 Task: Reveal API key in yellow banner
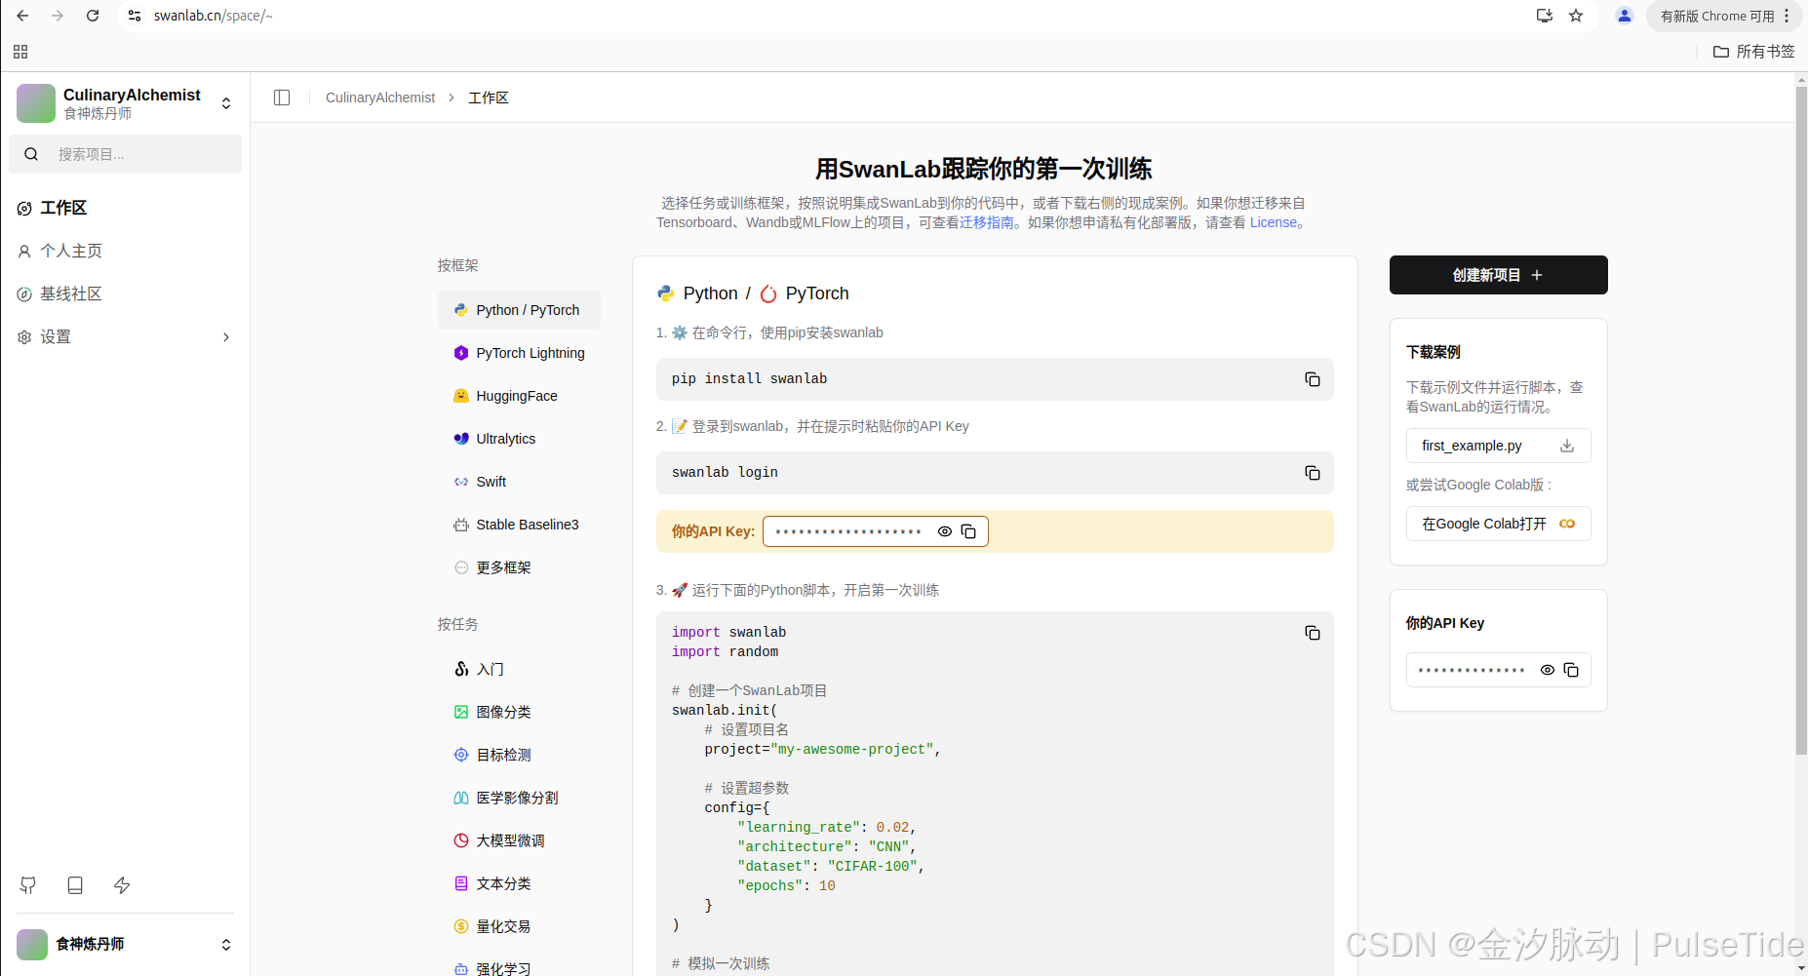coord(945,531)
